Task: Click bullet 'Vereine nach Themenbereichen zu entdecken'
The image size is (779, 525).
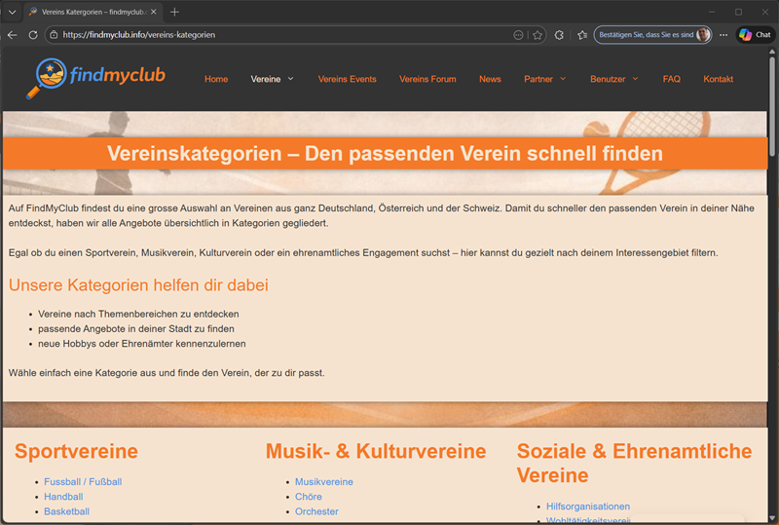Action: 138,315
